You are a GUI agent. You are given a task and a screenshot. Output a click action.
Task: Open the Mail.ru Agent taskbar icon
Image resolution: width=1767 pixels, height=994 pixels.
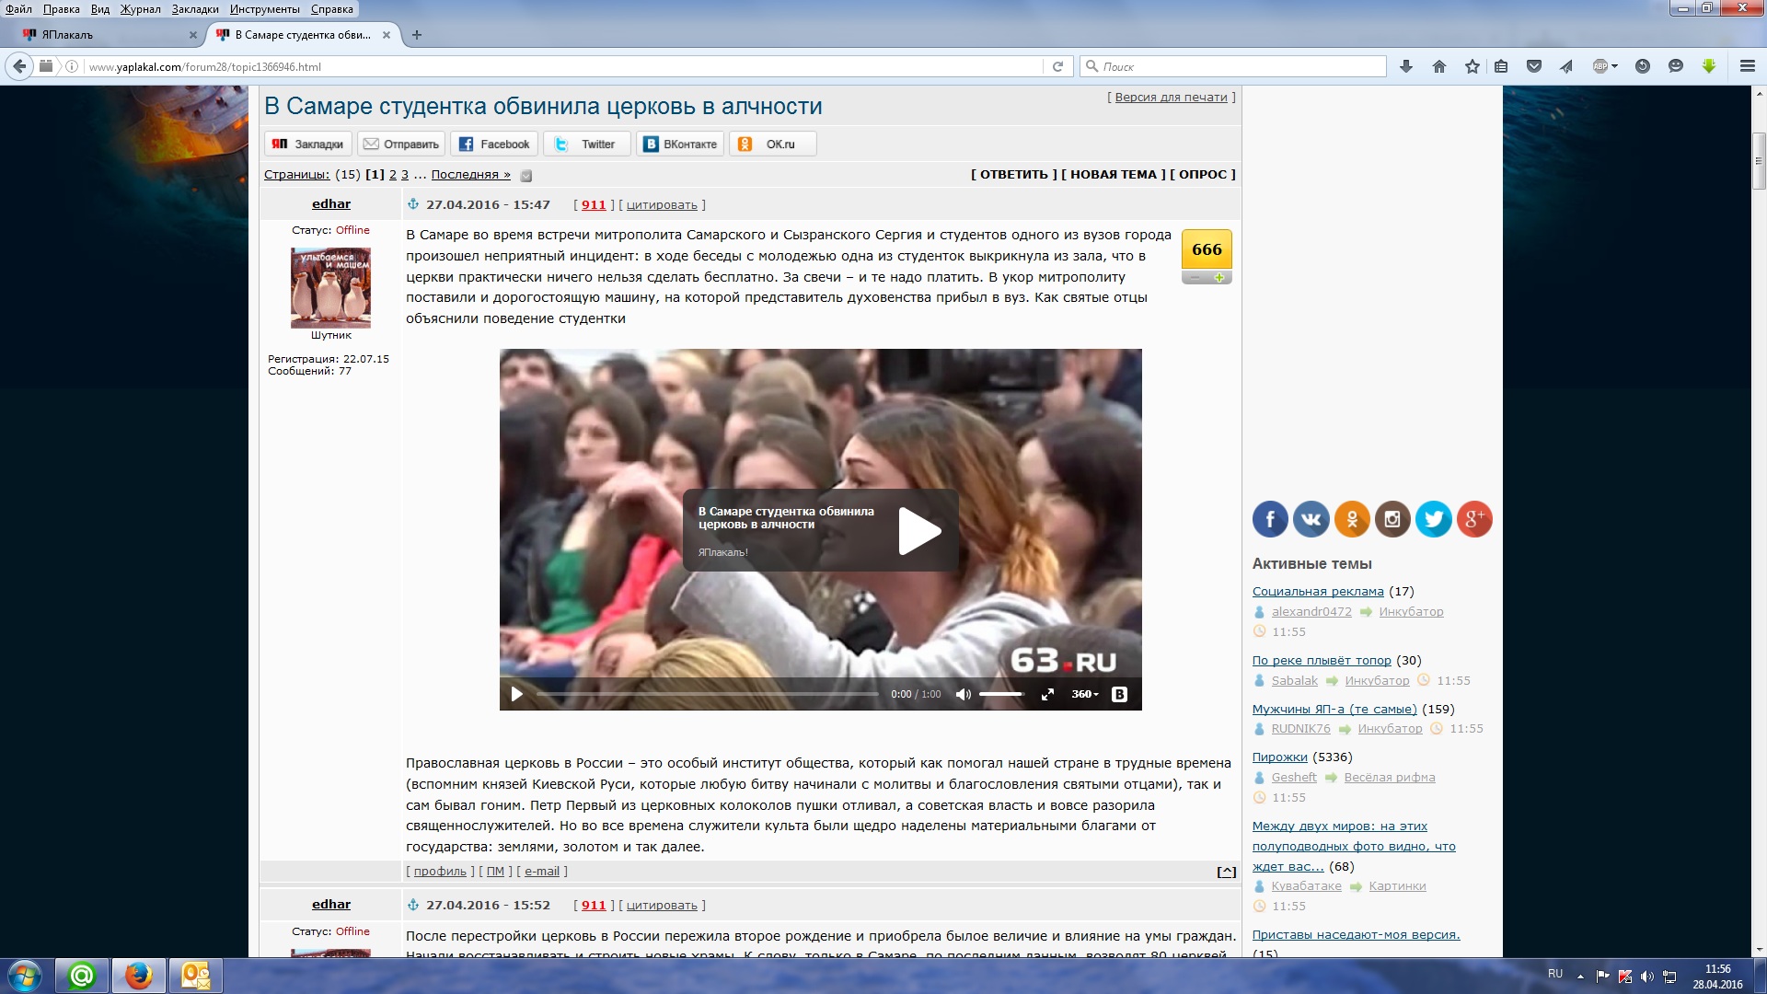pos(83,975)
